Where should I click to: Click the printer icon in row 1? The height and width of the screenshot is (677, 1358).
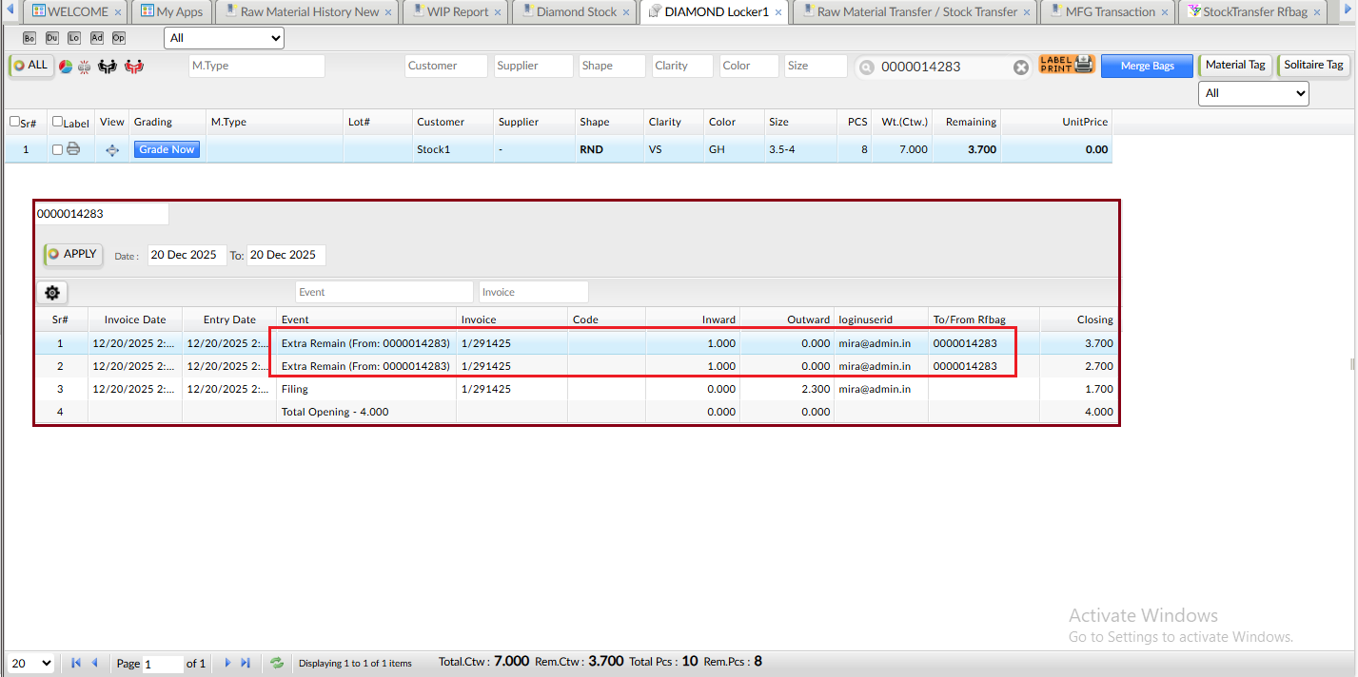[73, 149]
